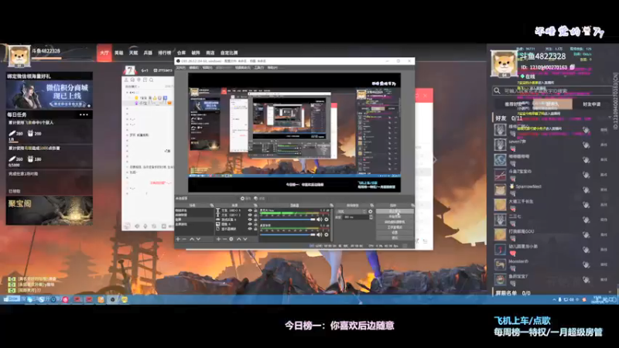The image size is (619, 348).
Task: Click the fifth OBS Controls button, settings
Action: pos(395,233)
